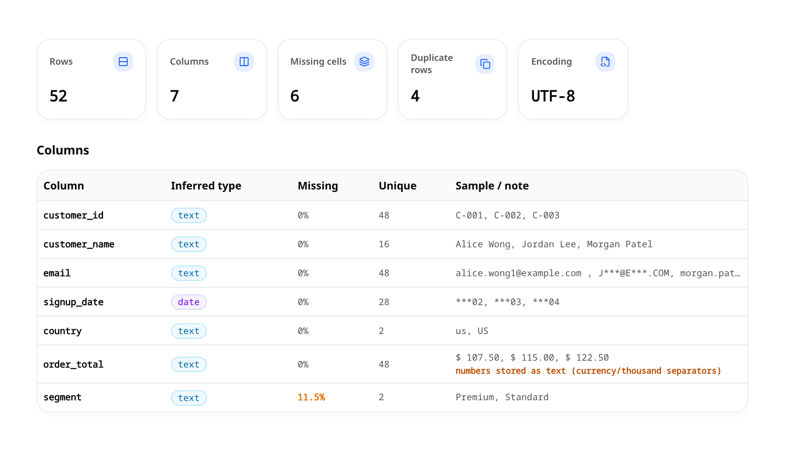Click the text type badge for order_total
The image size is (785, 455).
(189, 364)
